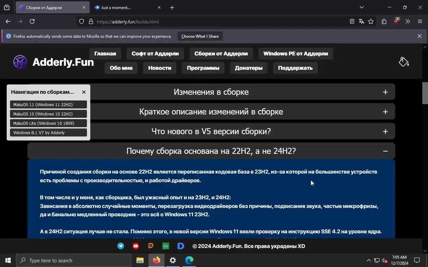Viewport: 428px width, 267px height.
Task: Expand Что нового в V5 версии сборки
Action: point(211,131)
